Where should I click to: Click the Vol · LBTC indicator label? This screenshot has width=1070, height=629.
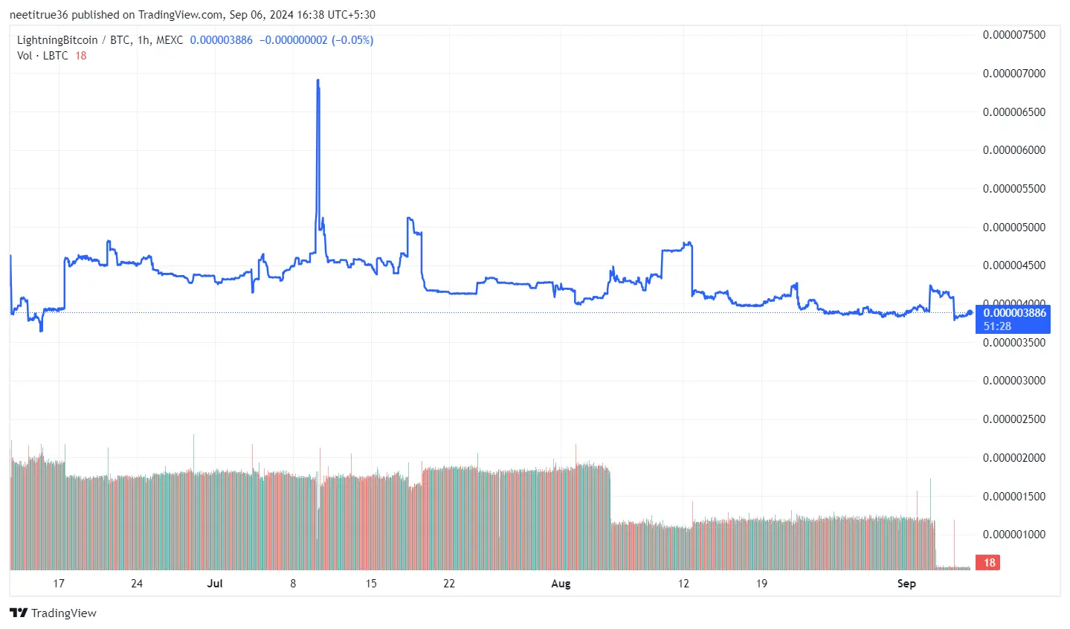(x=42, y=56)
